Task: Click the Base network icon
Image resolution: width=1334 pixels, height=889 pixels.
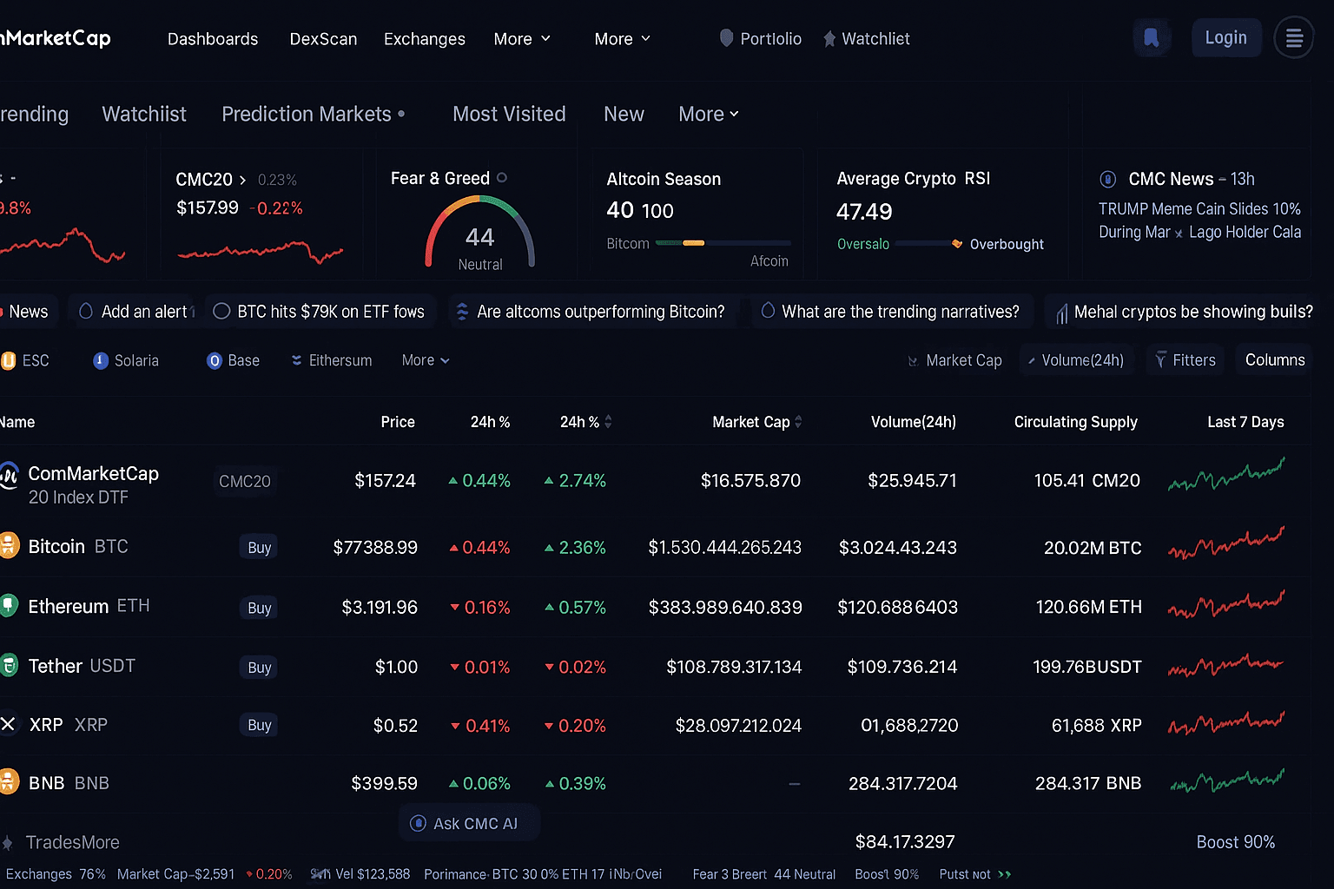Action: 215,360
